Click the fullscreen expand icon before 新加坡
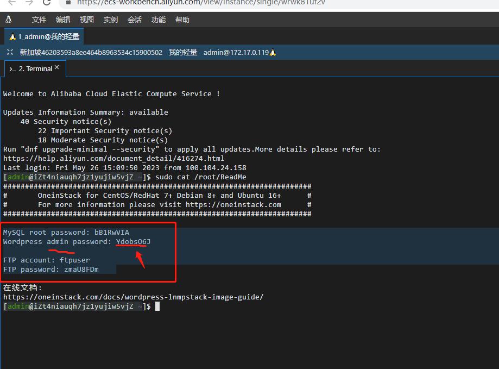This screenshot has height=369, width=499. click(10, 53)
